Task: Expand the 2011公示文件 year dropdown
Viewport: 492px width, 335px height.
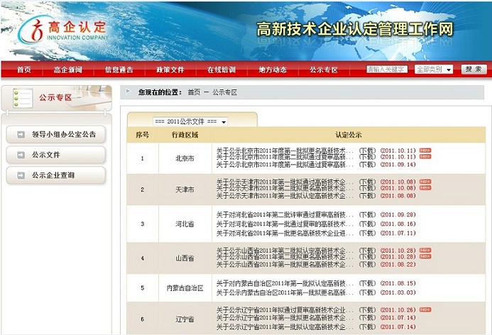Action: (x=192, y=122)
